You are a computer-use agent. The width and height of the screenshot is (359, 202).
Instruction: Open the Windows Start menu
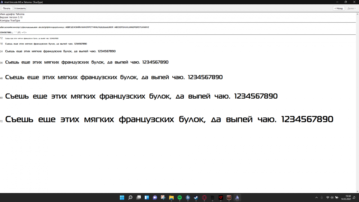[122, 197]
